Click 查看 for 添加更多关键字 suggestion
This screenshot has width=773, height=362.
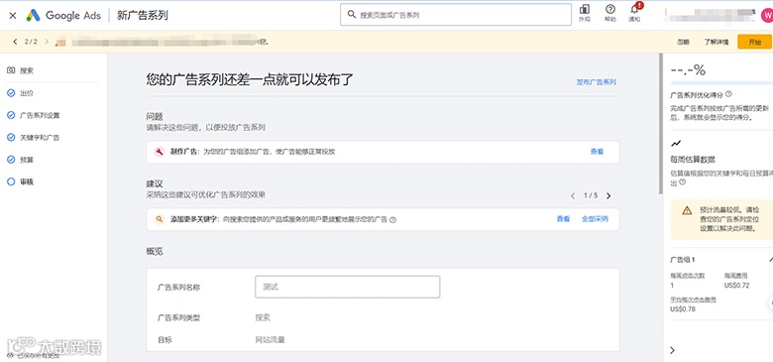[x=563, y=219]
